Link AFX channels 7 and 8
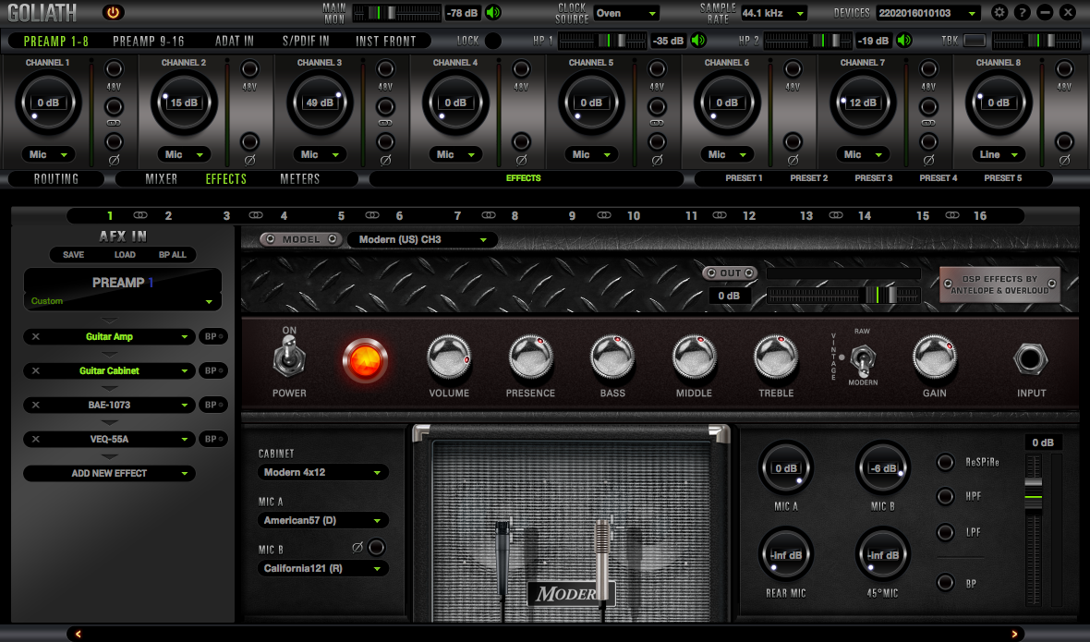The image size is (1090, 642). [x=488, y=215]
